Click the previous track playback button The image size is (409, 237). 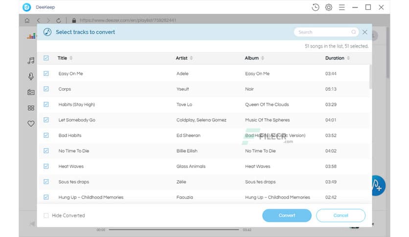tap(32, 224)
